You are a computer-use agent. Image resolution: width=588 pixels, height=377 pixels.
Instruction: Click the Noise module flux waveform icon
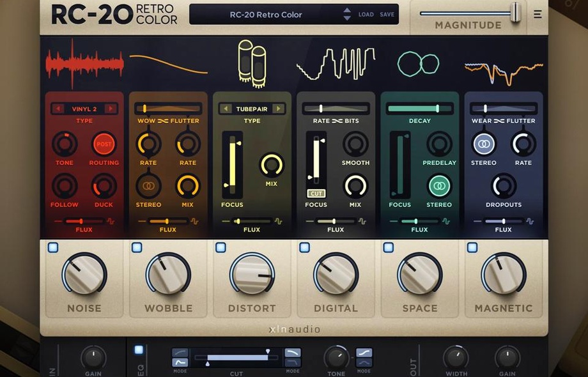(x=110, y=221)
